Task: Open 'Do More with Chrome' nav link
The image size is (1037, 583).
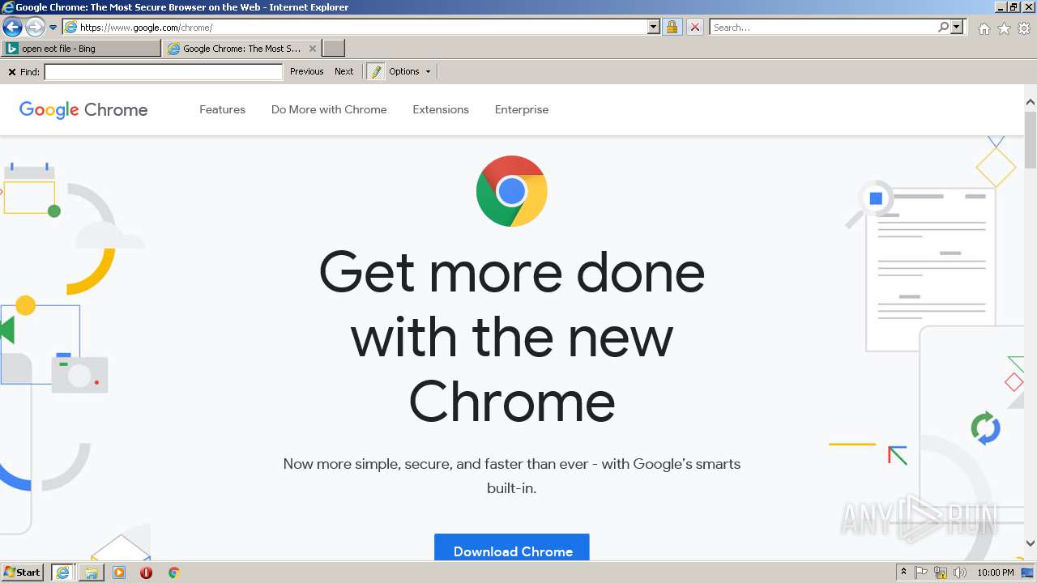Action: [329, 109]
